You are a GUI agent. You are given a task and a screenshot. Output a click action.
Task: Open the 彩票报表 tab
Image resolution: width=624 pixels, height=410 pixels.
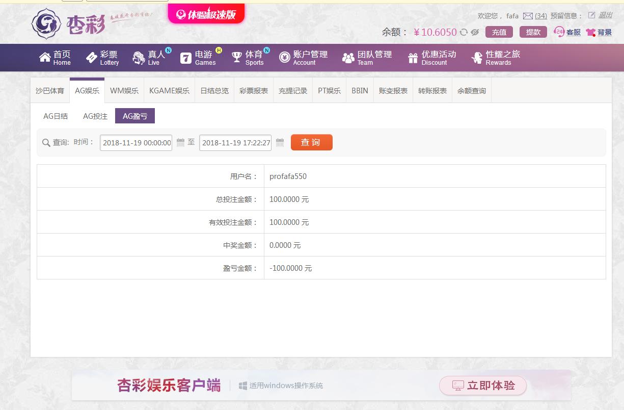[x=254, y=91]
